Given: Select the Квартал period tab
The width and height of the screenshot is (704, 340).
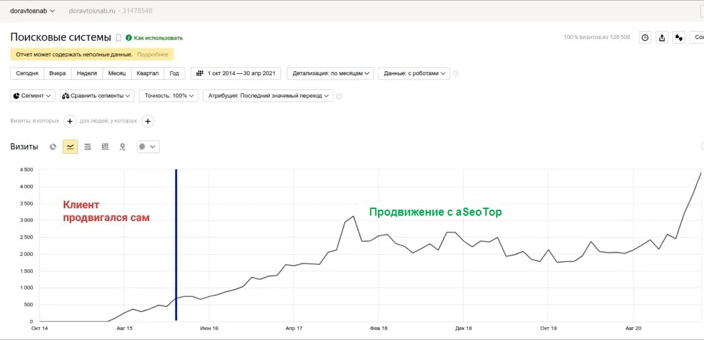Looking at the screenshot, I should tap(148, 73).
